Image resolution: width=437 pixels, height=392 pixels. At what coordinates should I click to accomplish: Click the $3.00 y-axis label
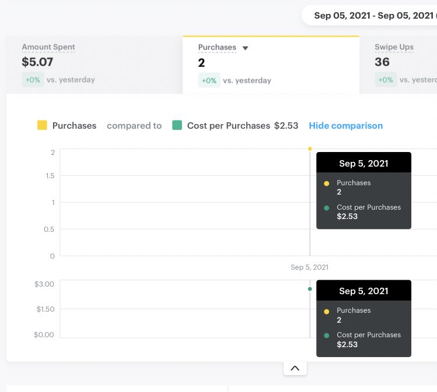point(44,284)
